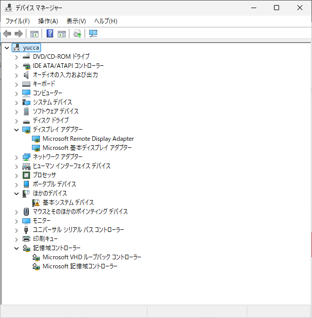Click the コンピューター monitor icon
The height and width of the screenshot is (318, 312).
click(26, 93)
